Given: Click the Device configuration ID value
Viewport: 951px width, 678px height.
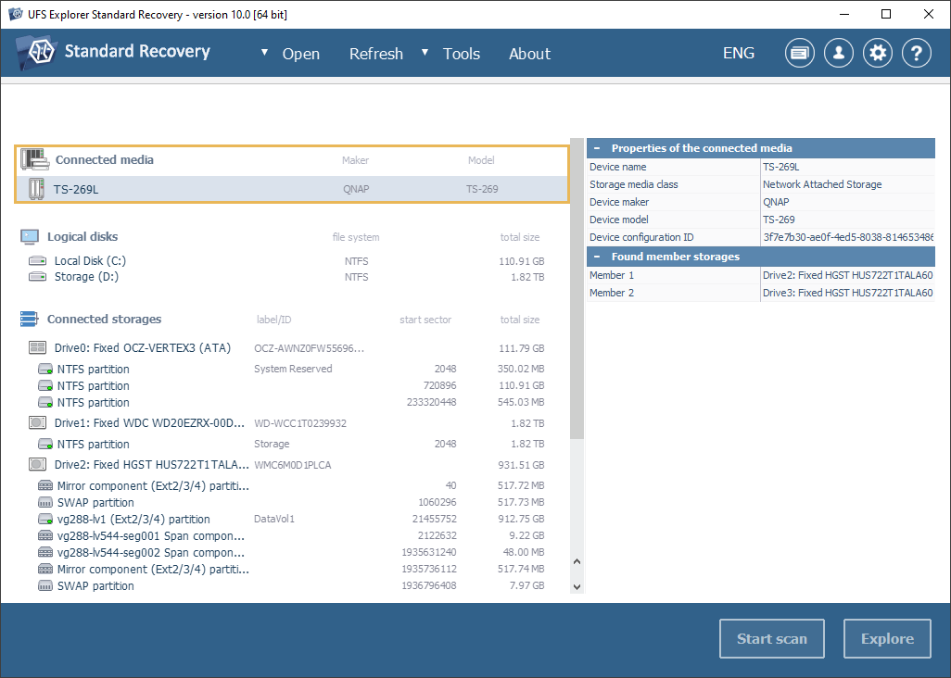Looking at the screenshot, I should [847, 237].
